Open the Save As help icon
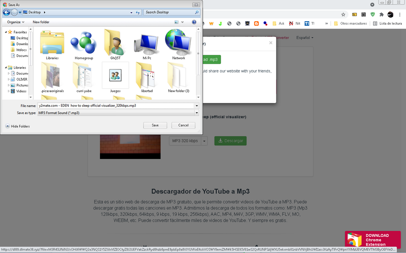 click(194, 22)
